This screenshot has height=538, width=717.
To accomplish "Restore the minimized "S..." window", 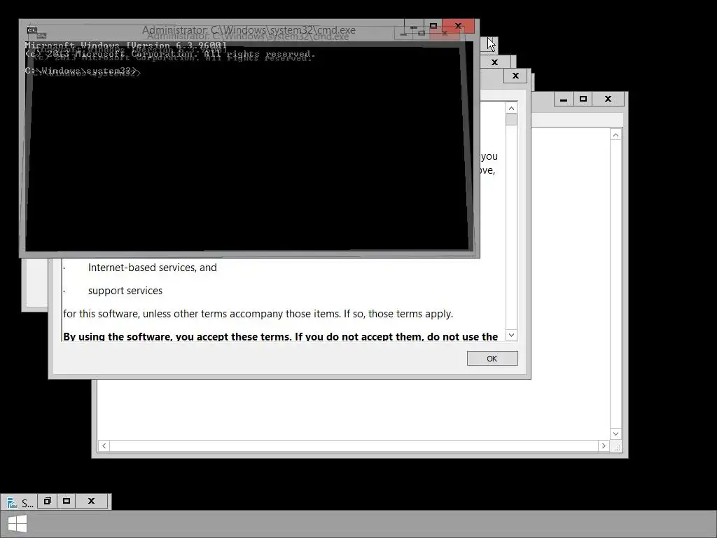I will tap(47, 501).
